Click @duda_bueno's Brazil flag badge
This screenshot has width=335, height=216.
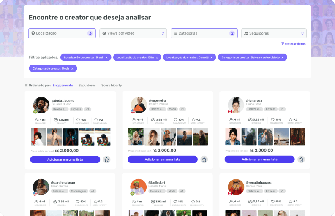(x=35, y=111)
